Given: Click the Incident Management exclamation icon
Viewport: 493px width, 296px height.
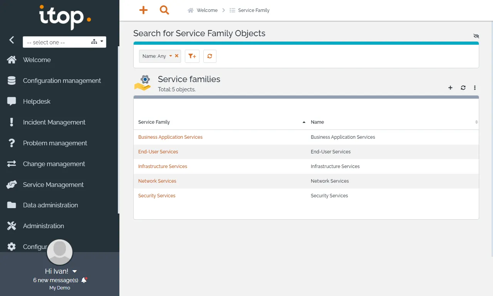Looking at the screenshot, I should [12, 122].
